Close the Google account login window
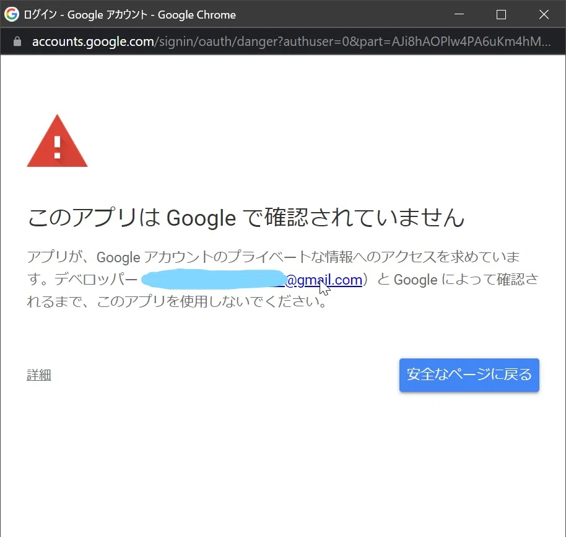The image size is (566, 537). [x=544, y=14]
